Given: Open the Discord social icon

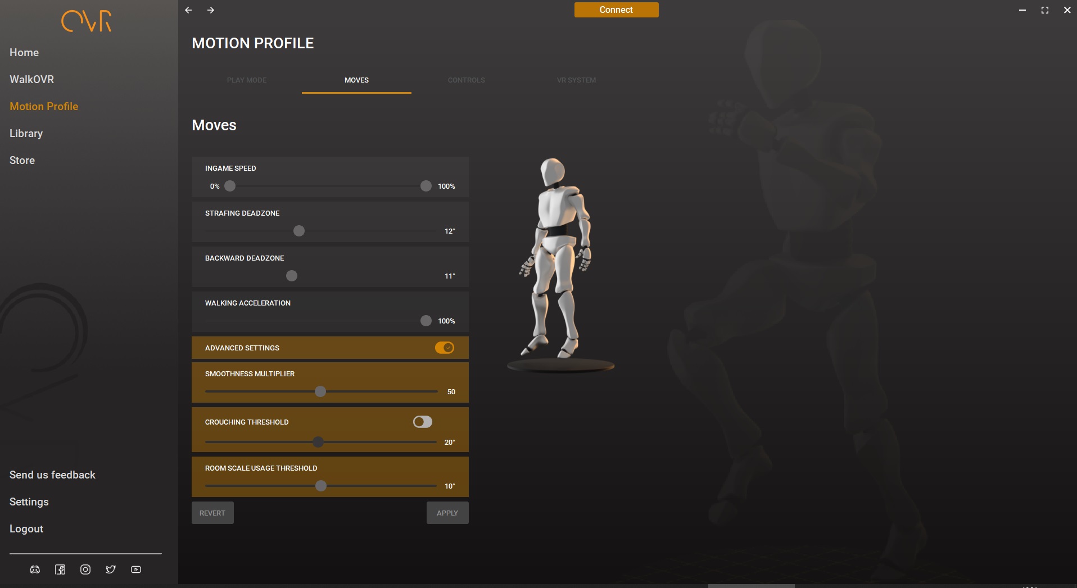Looking at the screenshot, I should click(35, 569).
